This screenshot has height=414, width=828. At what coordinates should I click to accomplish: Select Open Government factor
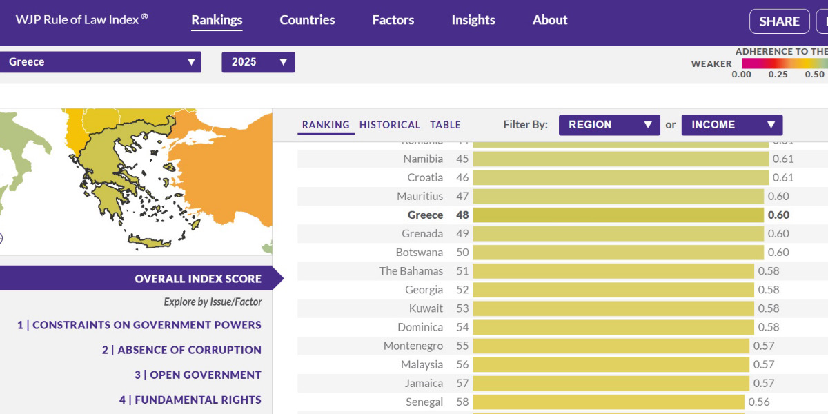[x=198, y=375]
